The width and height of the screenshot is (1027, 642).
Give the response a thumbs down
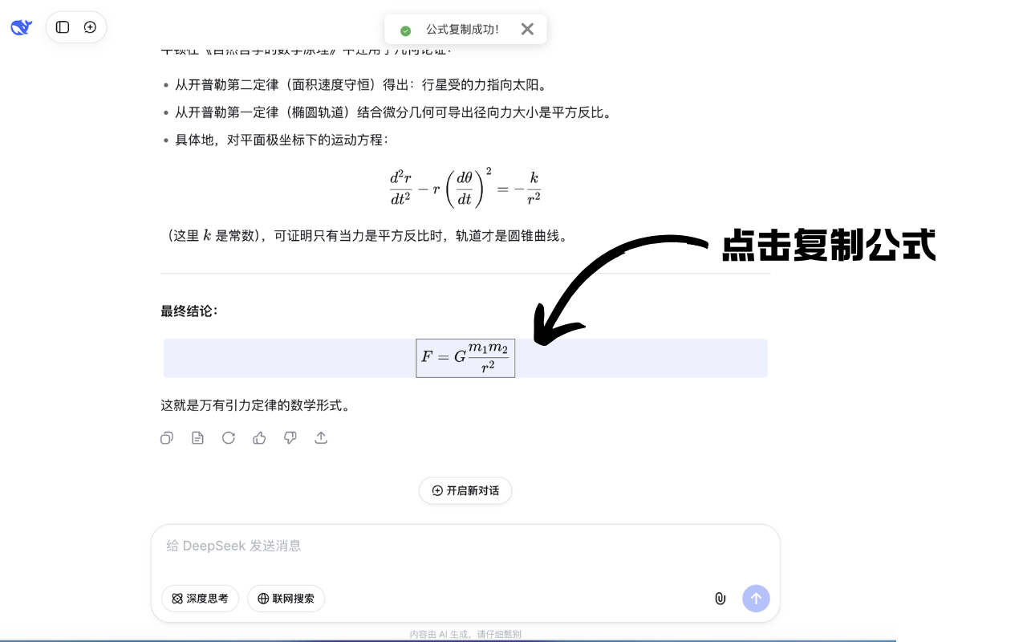click(290, 438)
